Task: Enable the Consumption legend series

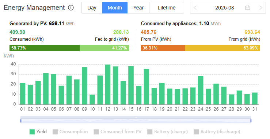Action: [70, 132]
